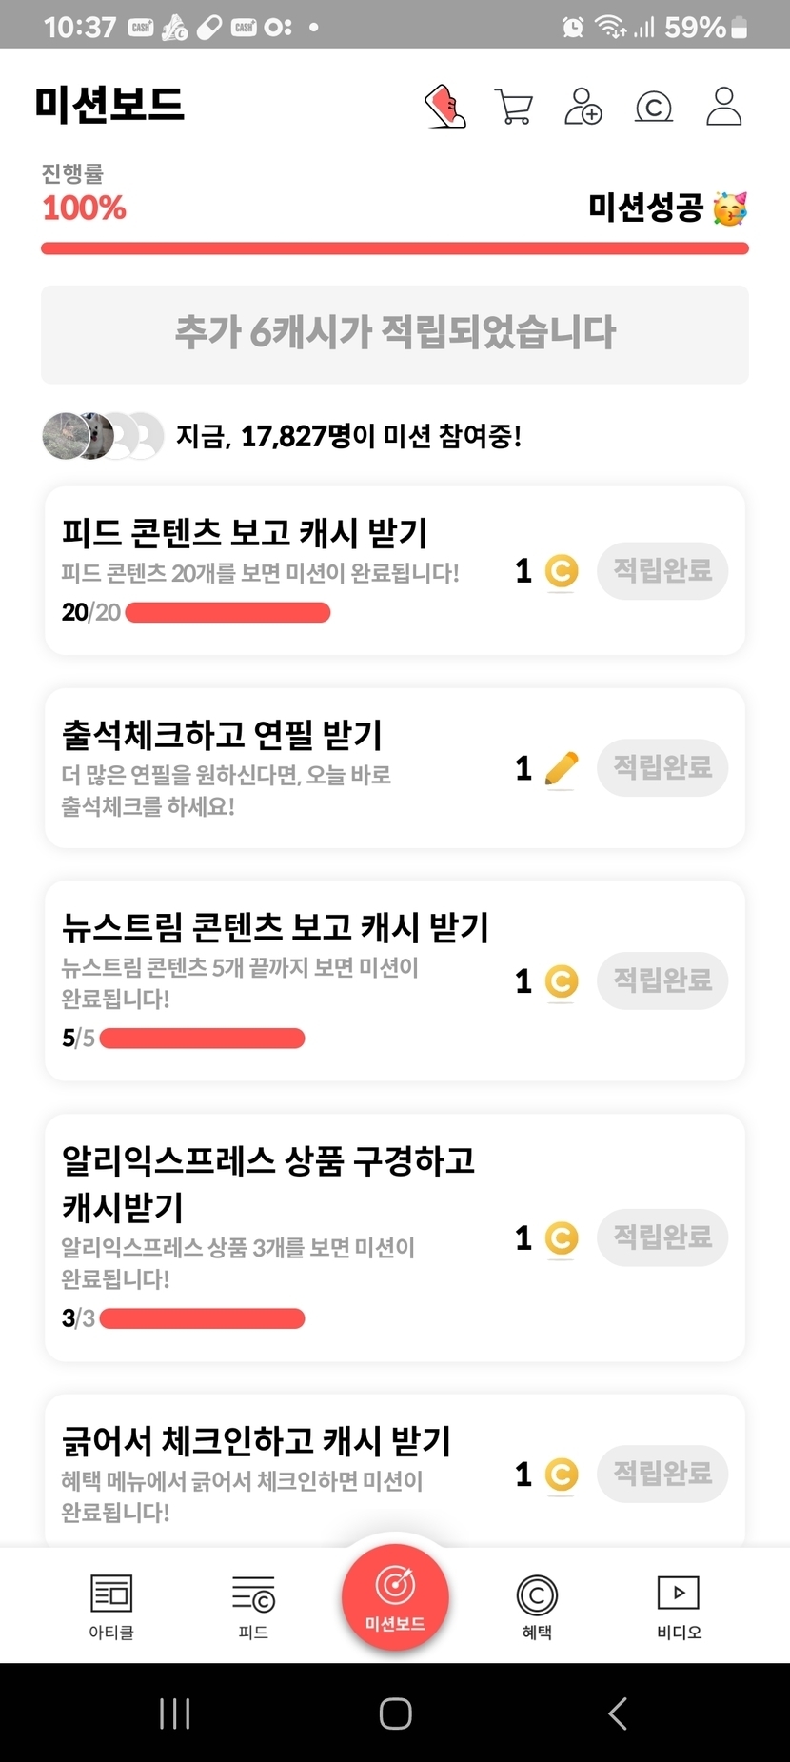This screenshot has height=1762, width=790.
Task: Tap the party face emoji beside 미션성공
Action: 730,208
